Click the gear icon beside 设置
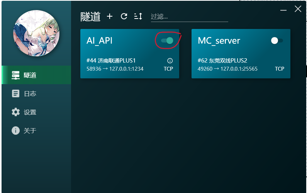 16,112
